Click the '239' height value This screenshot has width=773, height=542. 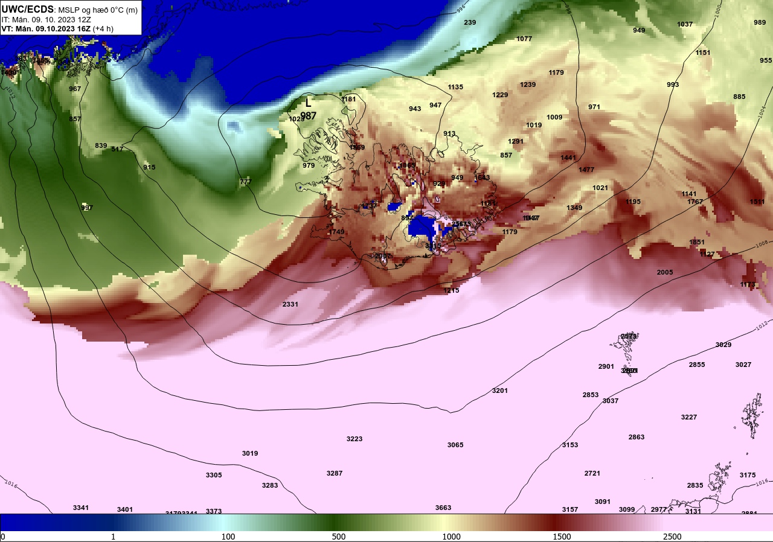470,22
